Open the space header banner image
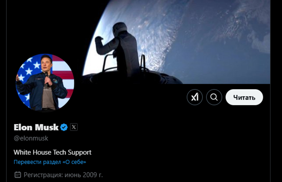The image size is (282, 182). pyautogui.click(x=176, y=42)
